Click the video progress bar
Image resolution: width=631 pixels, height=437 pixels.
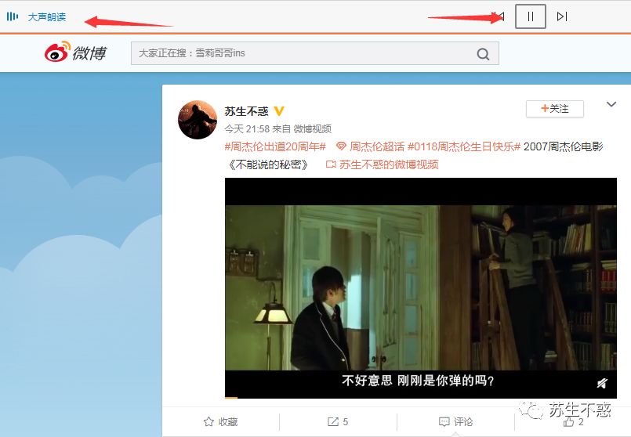point(420,398)
